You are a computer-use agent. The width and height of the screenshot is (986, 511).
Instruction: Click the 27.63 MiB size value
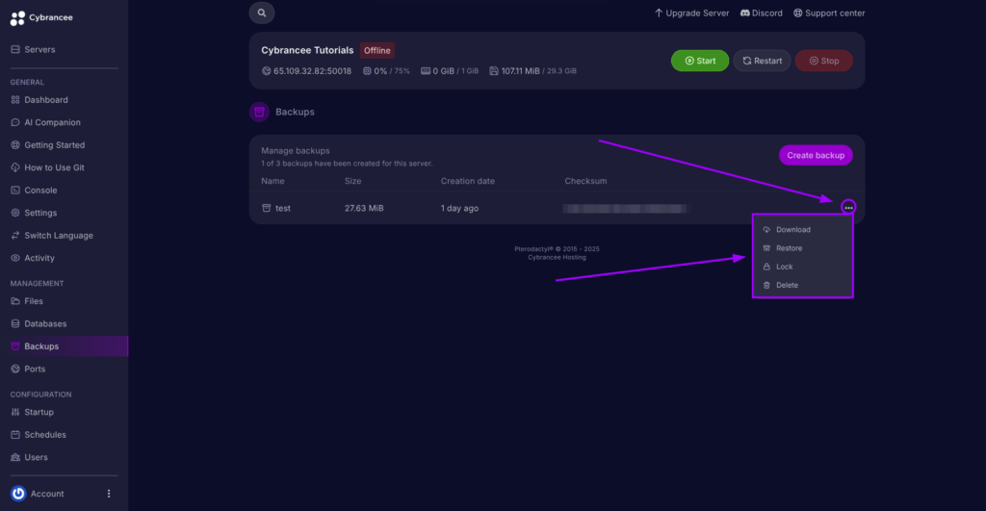(x=364, y=209)
